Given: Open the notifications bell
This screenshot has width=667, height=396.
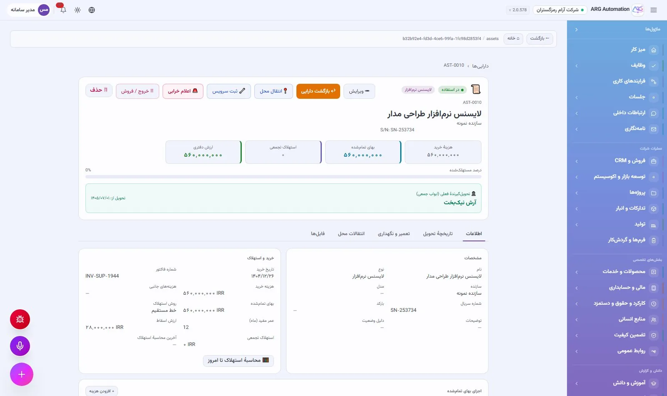Looking at the screenshot, I should coord(63,10).
